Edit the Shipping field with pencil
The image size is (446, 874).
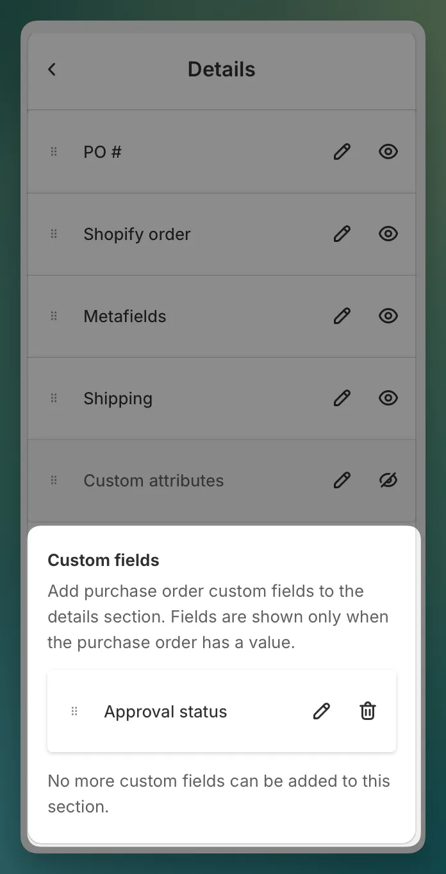342,398
